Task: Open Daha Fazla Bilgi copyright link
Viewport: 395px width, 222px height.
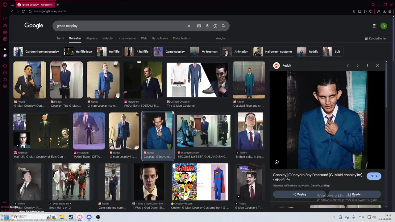Action: tap(320, 186)
